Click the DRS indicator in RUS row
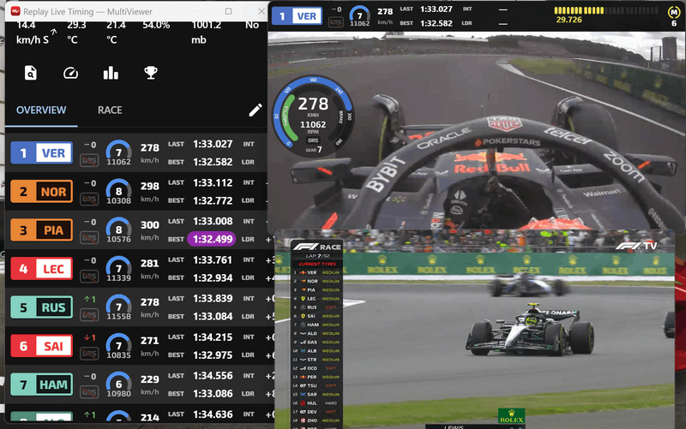Screen dimensions: 686x429 pos(89,315)
